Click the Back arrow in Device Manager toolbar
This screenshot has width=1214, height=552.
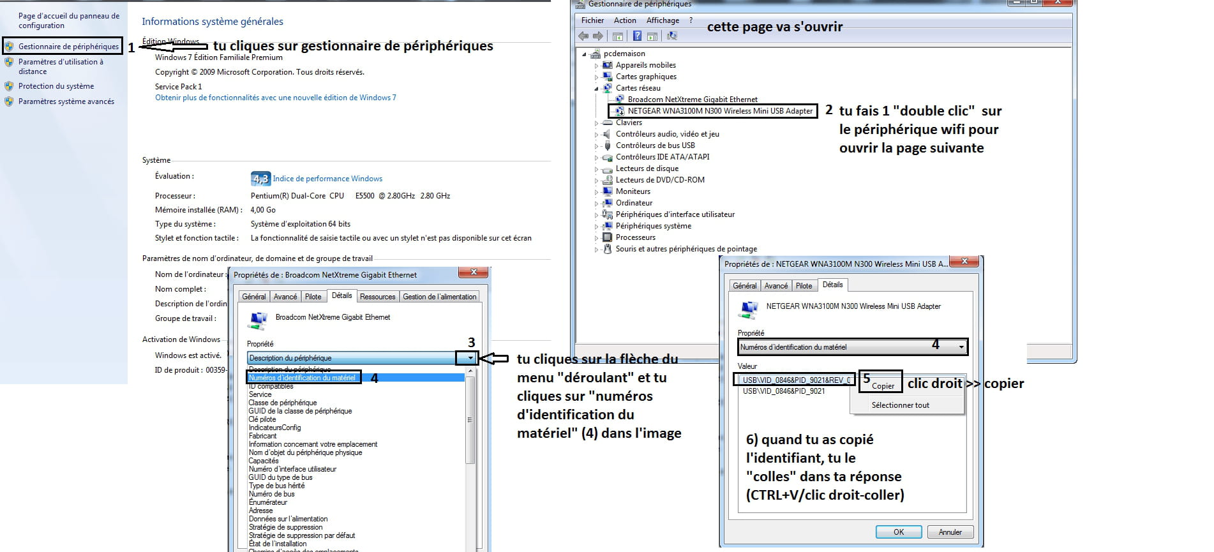pyautogui.click(x=583, y=36)
